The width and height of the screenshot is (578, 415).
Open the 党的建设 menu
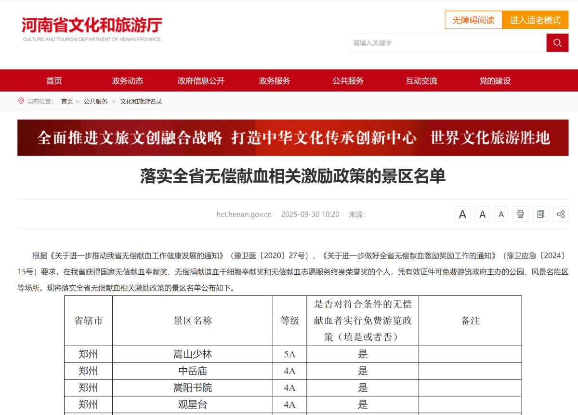(x=495, y=81)
